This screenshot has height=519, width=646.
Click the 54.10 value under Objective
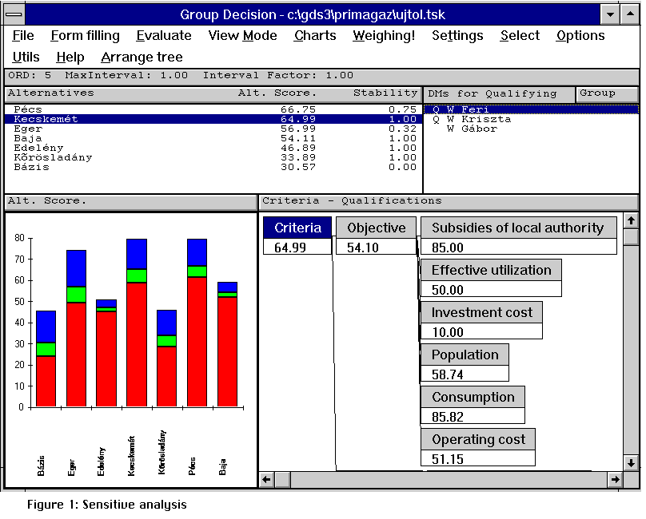(x=376, y=248)
